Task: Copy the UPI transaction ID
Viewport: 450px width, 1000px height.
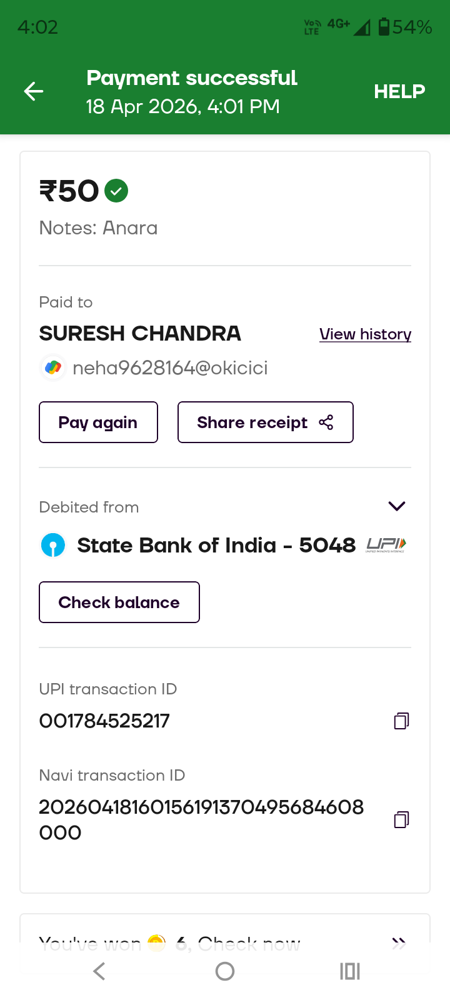Action: (x=401, y=721)
